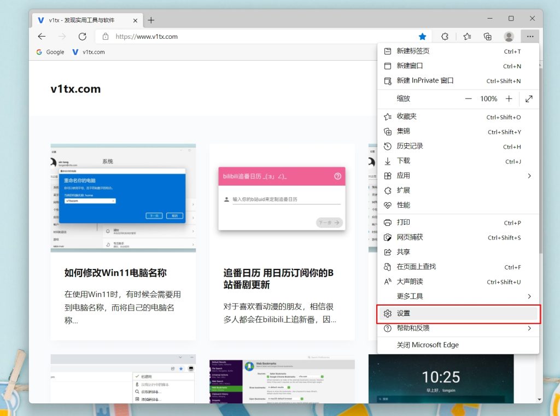Go back with the browser back arrow
The height and width of the screenshot is (416, 560).
tap(42, 37)
